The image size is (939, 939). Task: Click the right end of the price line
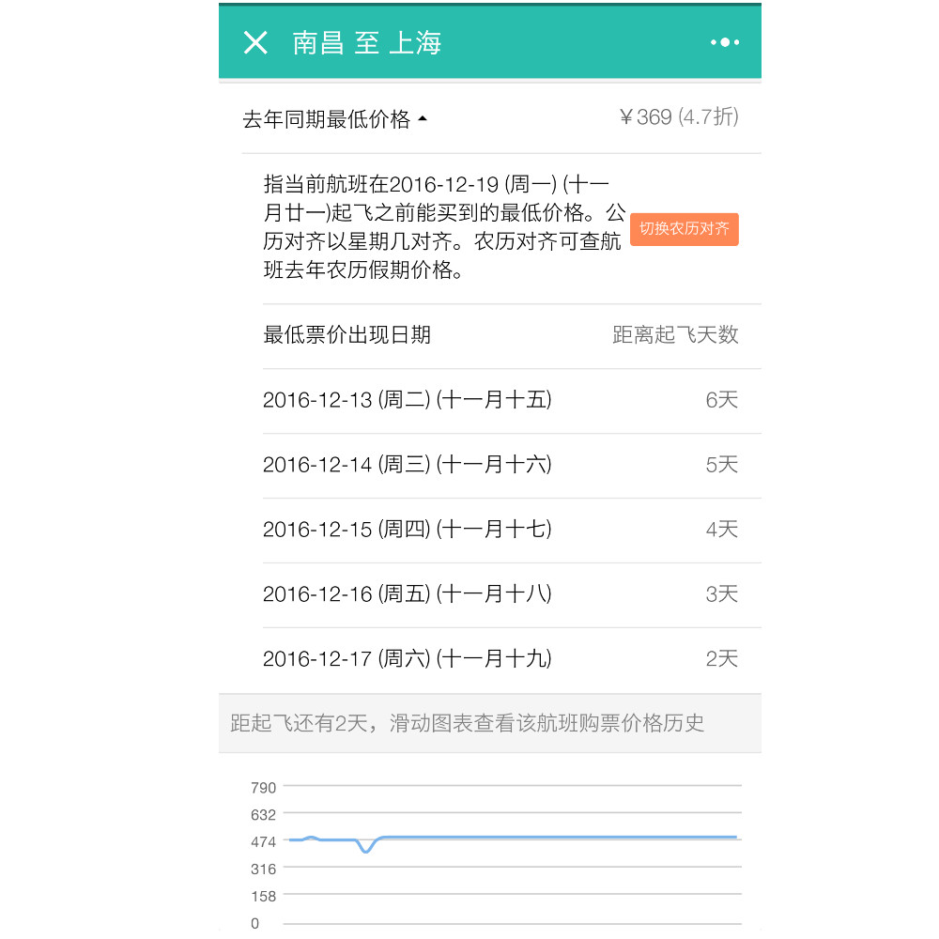click(734, 837)
